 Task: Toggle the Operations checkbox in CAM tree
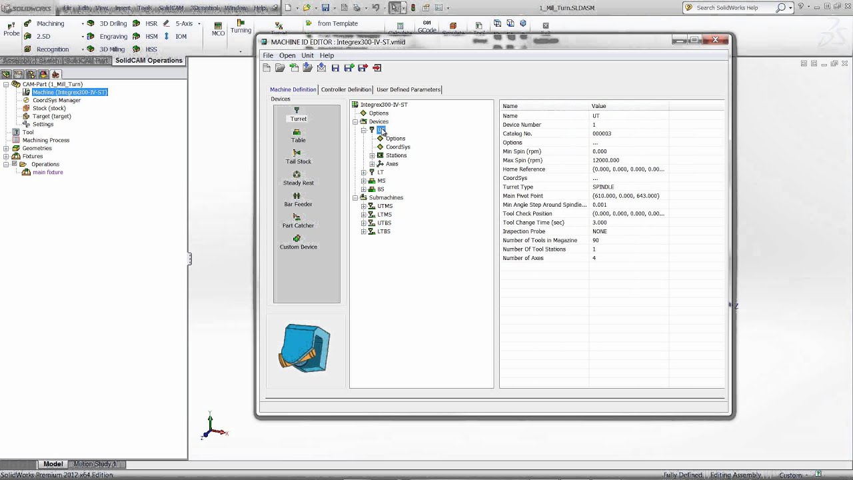point(14,164)
